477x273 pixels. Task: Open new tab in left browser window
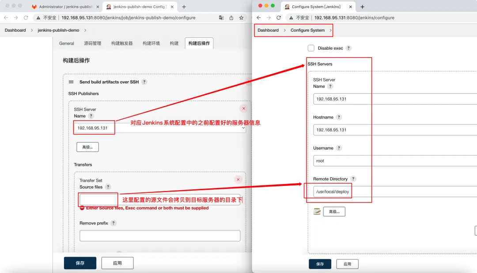pos(184,7)
